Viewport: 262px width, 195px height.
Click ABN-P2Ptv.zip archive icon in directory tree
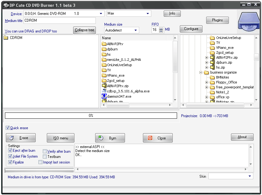tap(212, 57)
